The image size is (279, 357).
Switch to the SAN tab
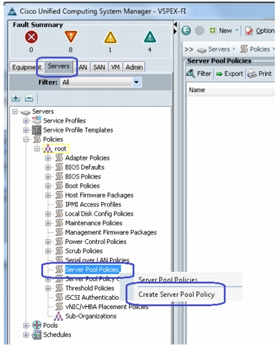click(x=99, y=67)
